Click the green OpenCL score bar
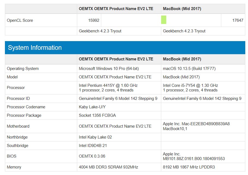Screen dimensions: 248x175 pos(163,20)
